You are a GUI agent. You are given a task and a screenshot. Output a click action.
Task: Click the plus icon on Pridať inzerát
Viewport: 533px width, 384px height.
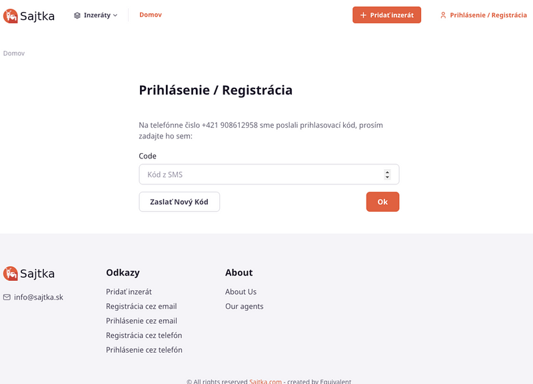pyautogui.click(x=363, y=15)
